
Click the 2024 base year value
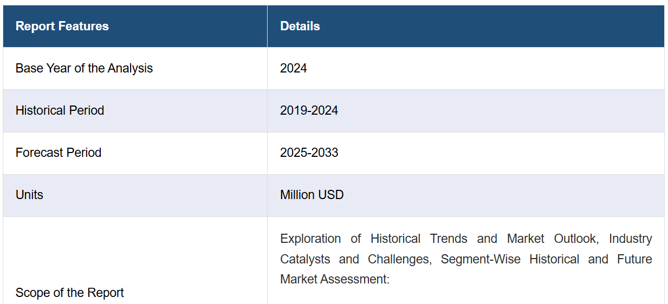(293, 68)
